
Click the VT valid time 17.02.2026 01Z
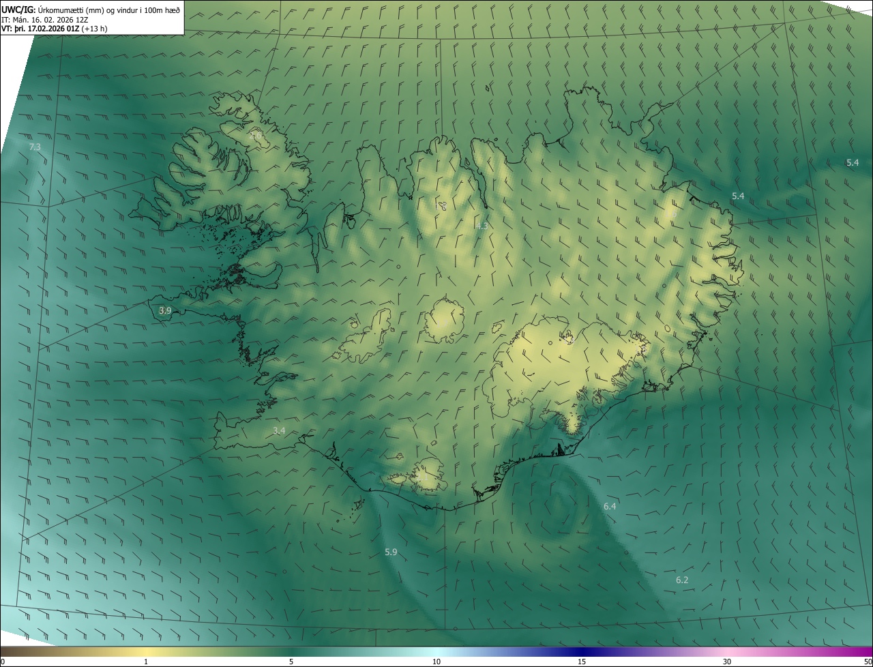[53, 29]
